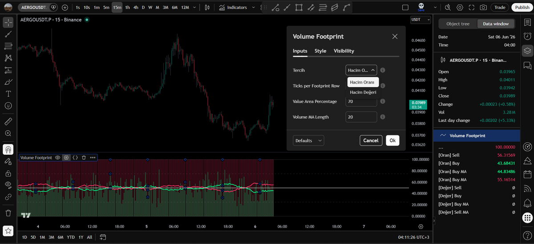The height and width of the screenshot is (244, 534).
Task: Select the rectangle shape in favorites toolbar
Action: [x=299, y=8]
